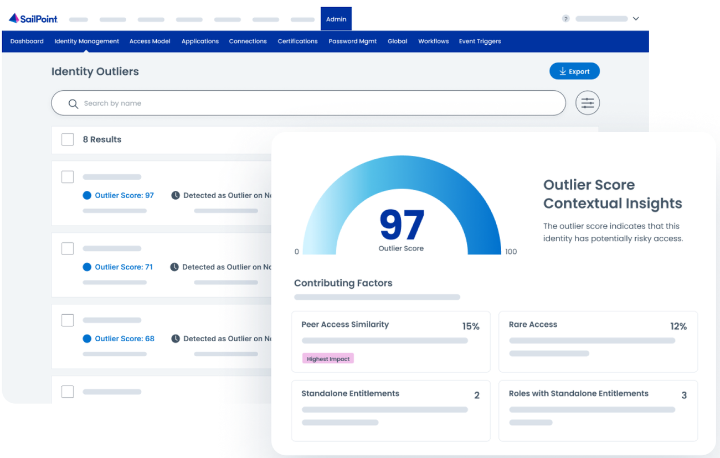720x458 pixels.
Task: Click the clock icon in the Outlier Score: 97 row
Action: 176,195
